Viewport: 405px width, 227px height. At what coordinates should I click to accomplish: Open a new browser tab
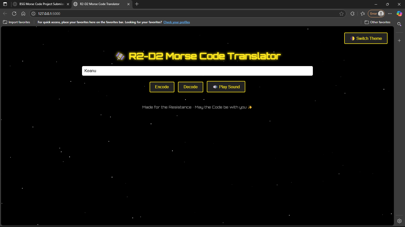tap(137, 4)
